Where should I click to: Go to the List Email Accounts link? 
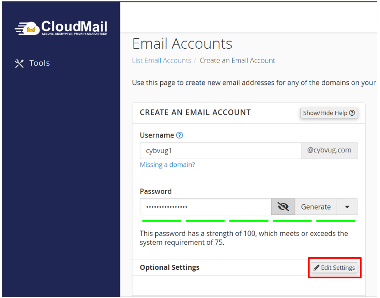pyautogui.click(x=162, y=61)
